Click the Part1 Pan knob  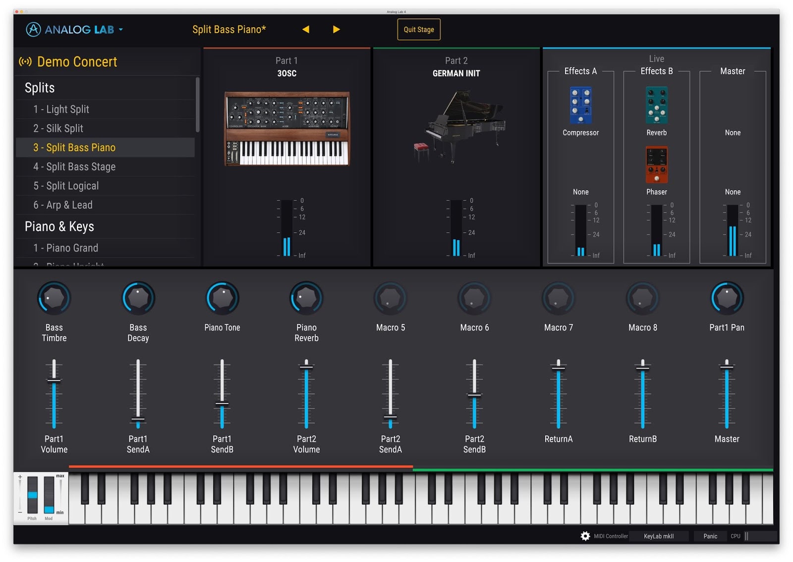(727, 298)
